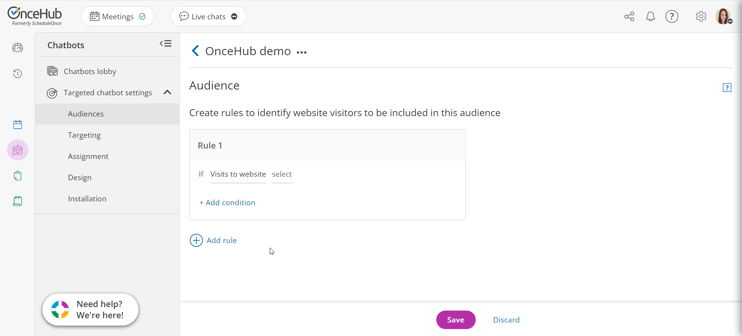Viewport: 742px width, 336px height.
Task: Open settings gear icon
Action: (701, 17)
